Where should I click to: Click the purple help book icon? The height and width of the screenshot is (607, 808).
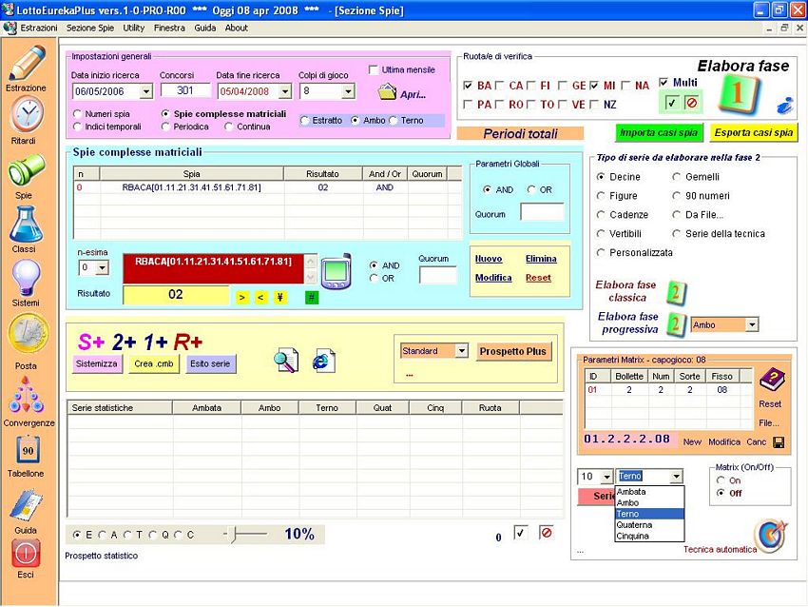click(x=772, y=380)
